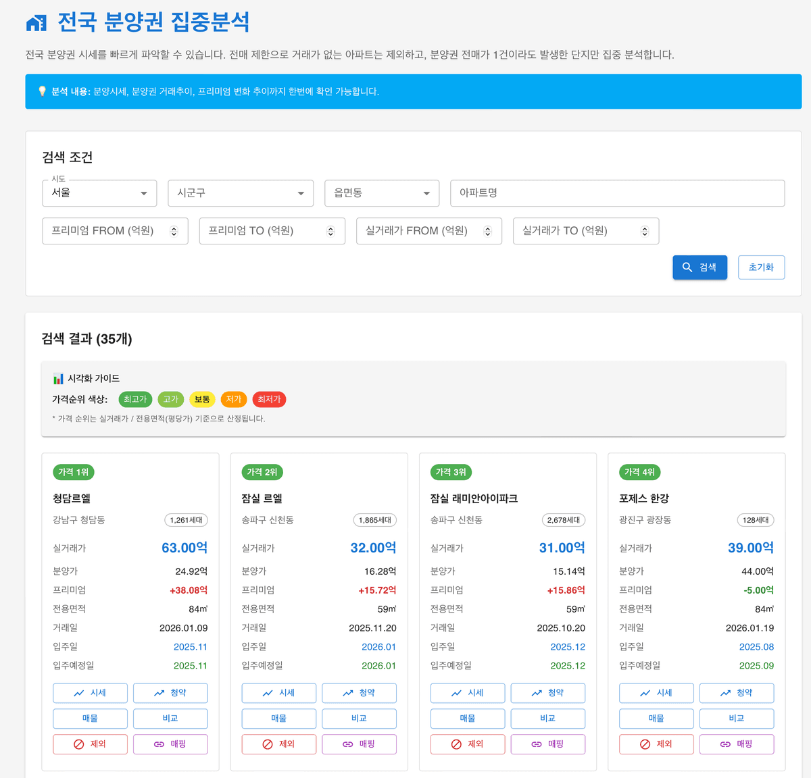Open the 시세 chart view for 청담르엘
Viewport: 811px width, 778px height.
(x=90, y=692)
